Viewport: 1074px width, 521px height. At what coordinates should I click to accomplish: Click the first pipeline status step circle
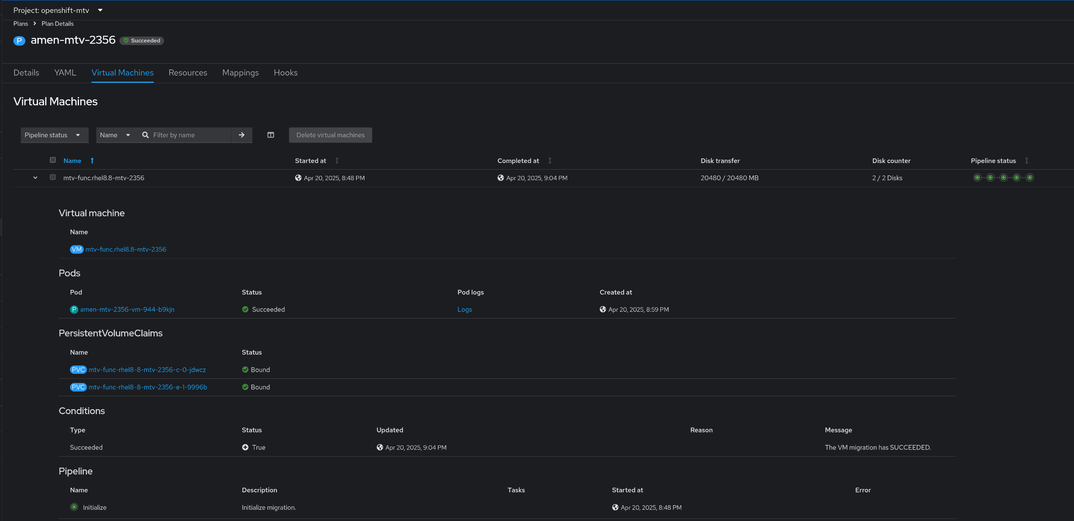977,178
